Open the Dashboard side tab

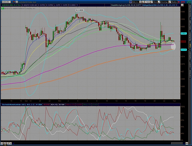[x=190, y=55]
